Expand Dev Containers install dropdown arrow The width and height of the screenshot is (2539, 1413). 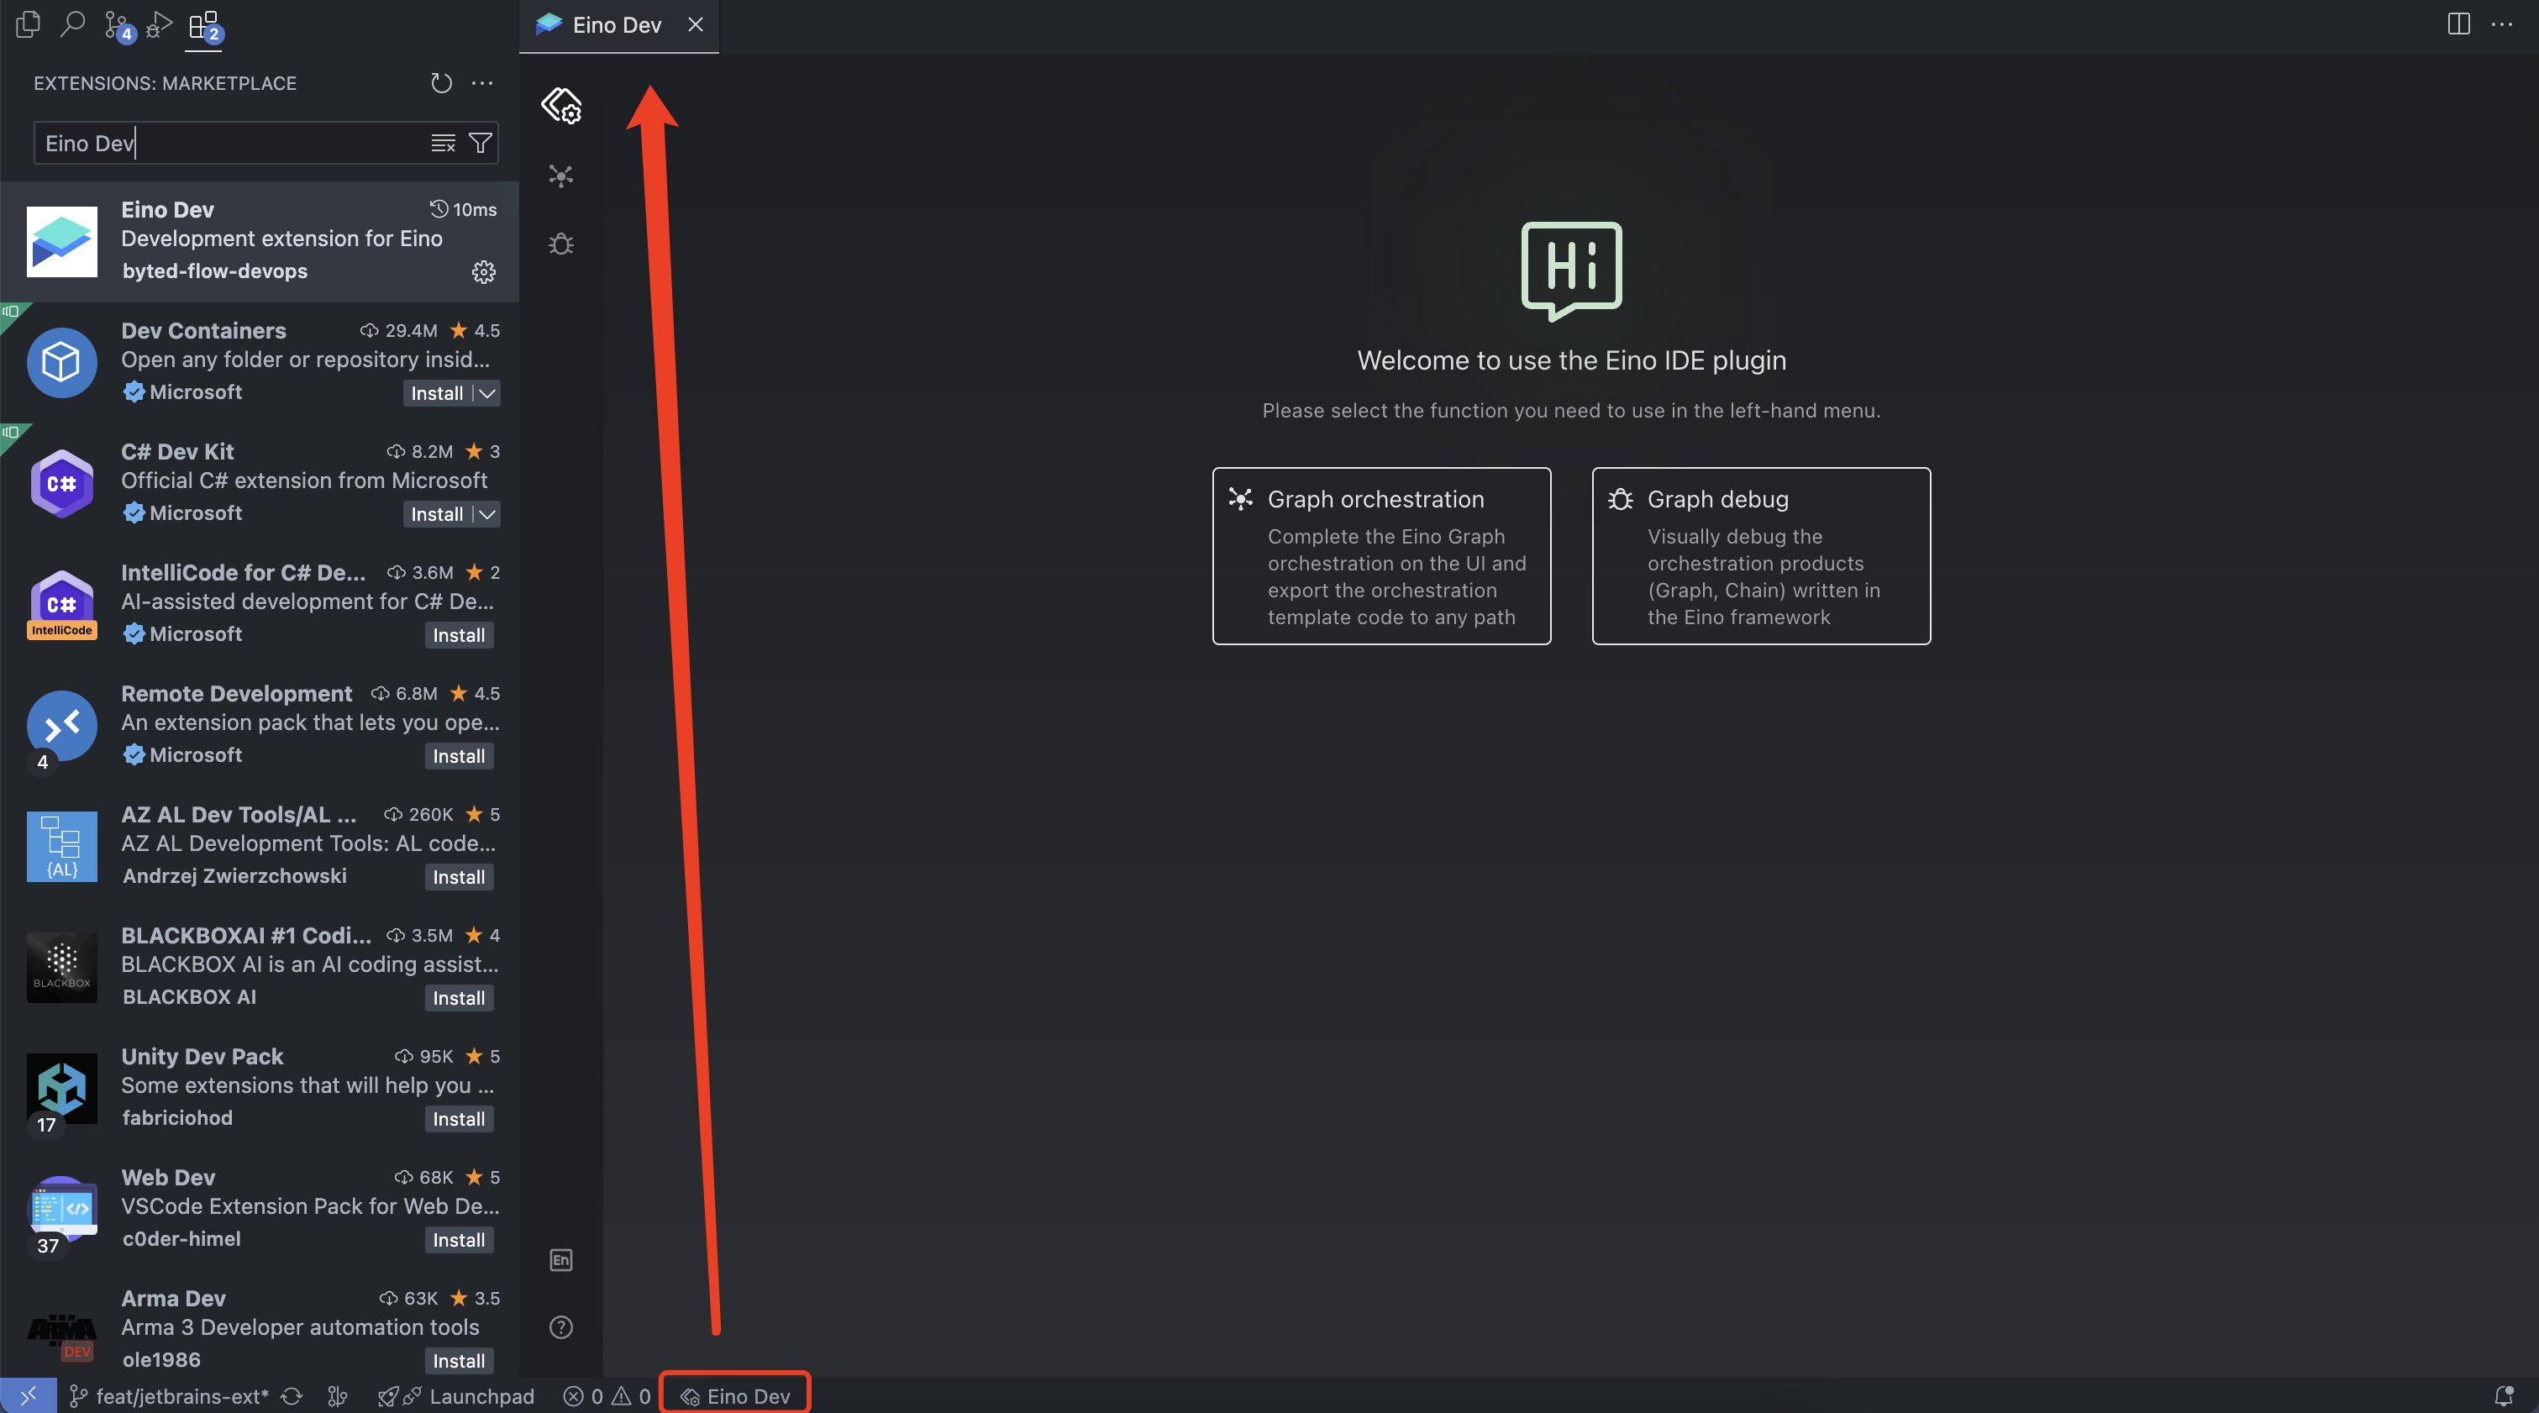[487, 393]
